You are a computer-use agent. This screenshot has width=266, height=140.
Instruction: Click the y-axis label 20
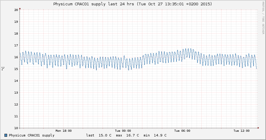(16, 10)
